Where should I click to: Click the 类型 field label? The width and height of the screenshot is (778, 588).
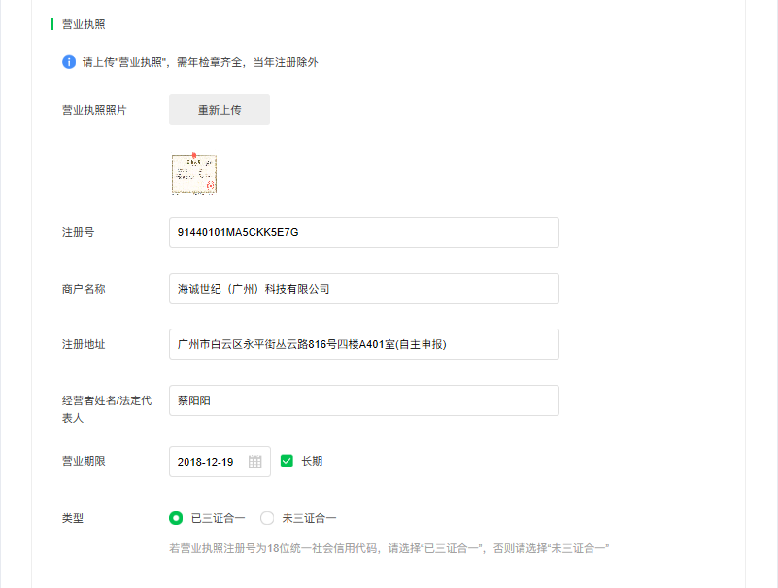73,518
